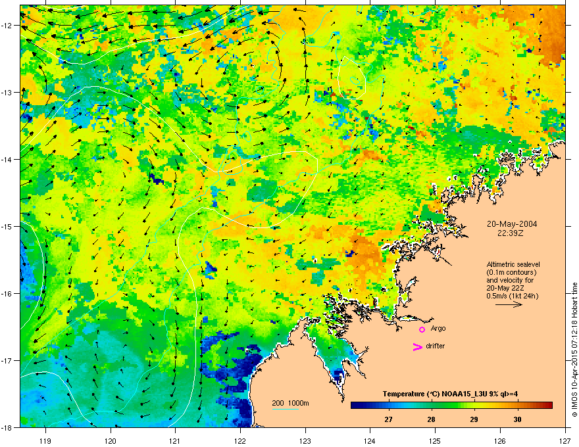Screen dimensions: 579x447
Task: Click the colorbar value '30'
Action: tap(517, 419)
